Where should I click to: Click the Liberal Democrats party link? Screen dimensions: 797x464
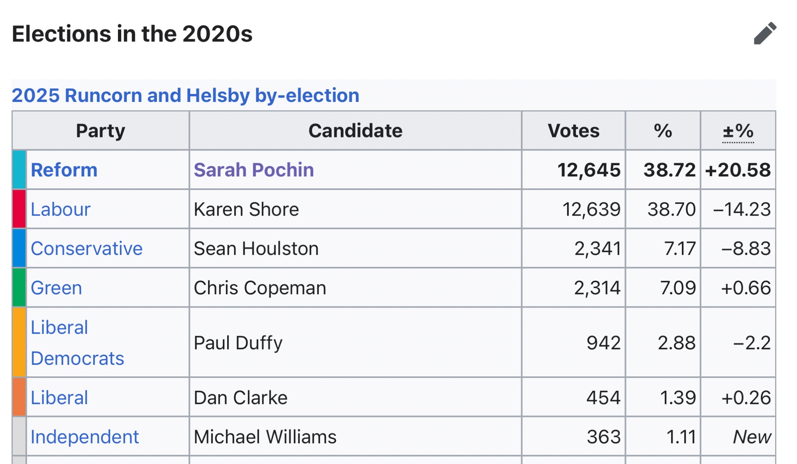tap(77, 343)
